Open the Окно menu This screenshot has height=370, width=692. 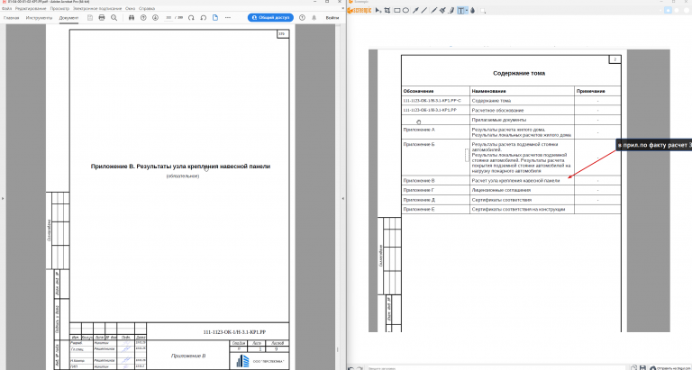(x=130, y=8)
